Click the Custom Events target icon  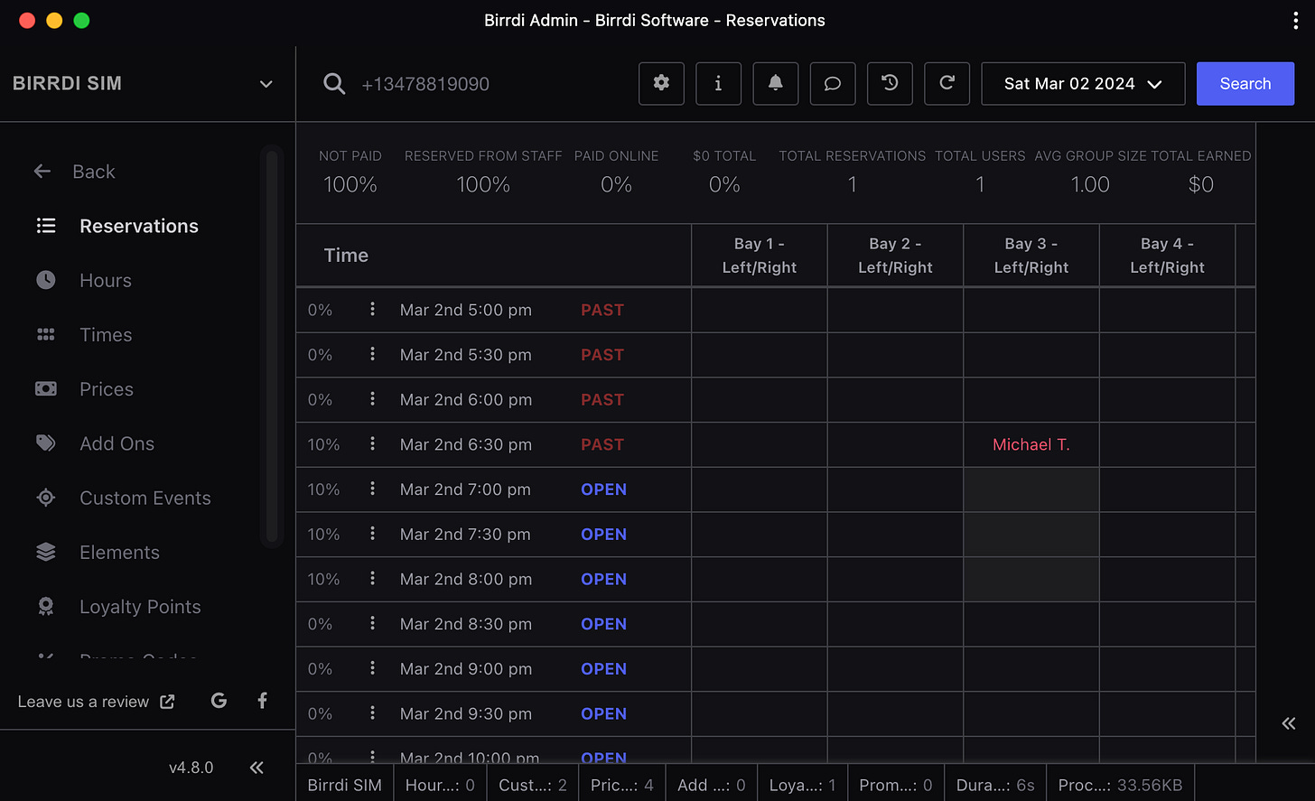pyautogui.click(x=46, y=498)
